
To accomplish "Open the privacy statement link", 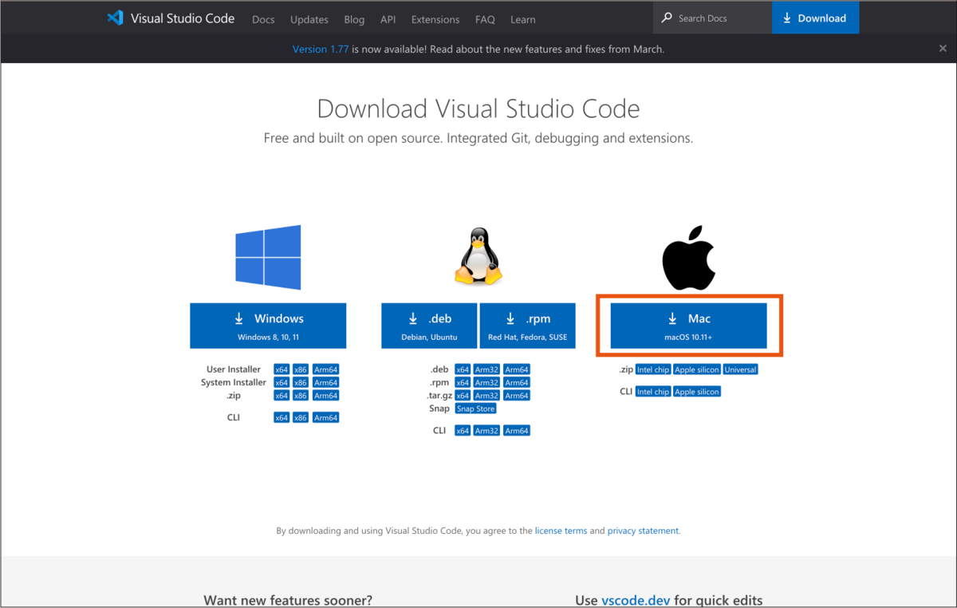I will [643, 531].
